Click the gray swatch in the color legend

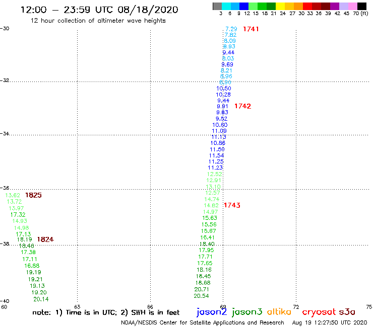point(217,6)
